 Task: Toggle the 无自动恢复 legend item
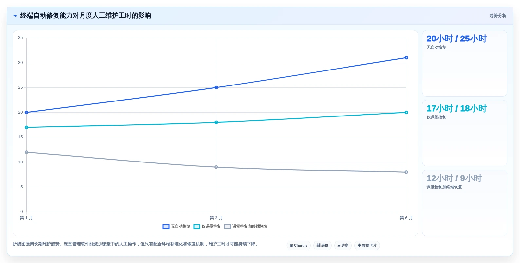tap(176, 227)
